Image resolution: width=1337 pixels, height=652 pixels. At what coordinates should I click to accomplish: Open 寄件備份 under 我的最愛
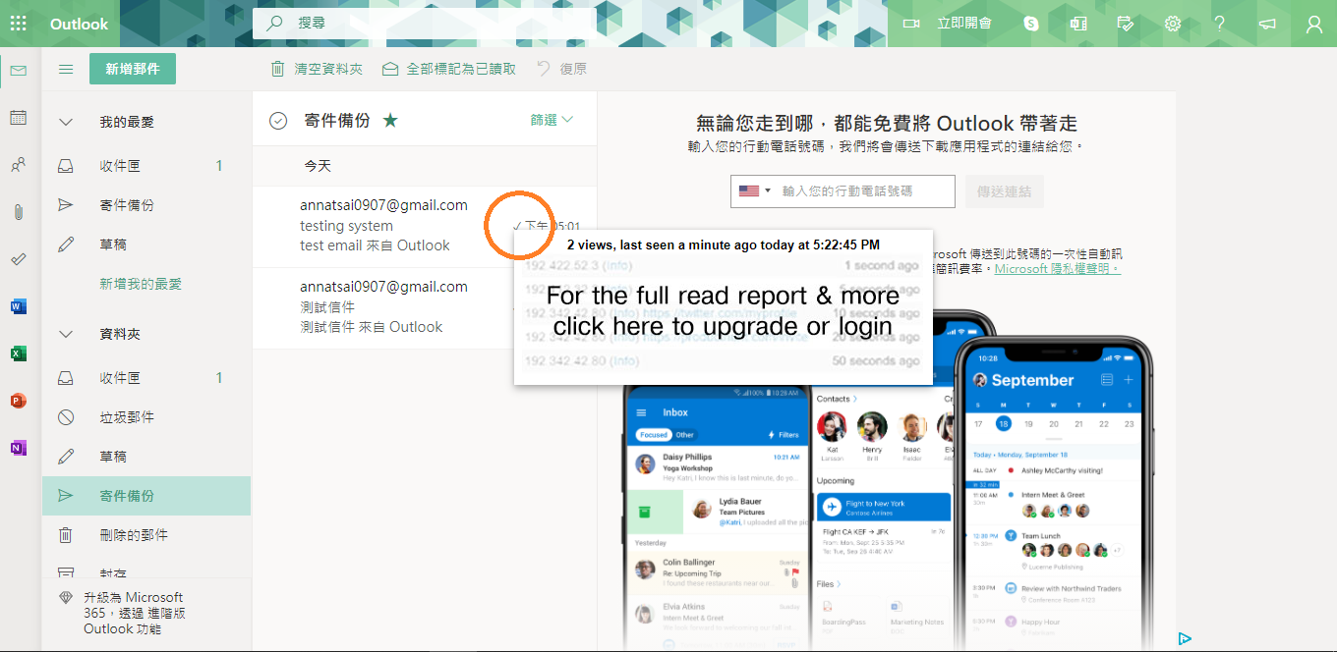pos(146,205)
